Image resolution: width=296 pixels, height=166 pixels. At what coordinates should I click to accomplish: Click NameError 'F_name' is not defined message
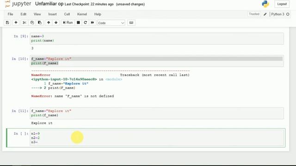pos(73,96)
